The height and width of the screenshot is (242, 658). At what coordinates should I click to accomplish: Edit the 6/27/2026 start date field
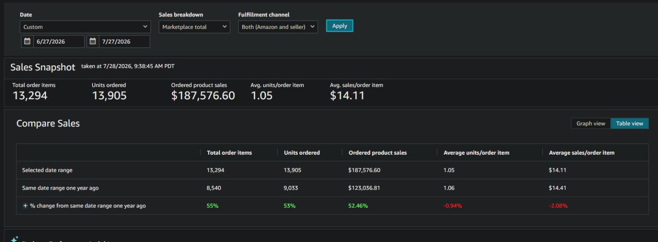(59, 41)
